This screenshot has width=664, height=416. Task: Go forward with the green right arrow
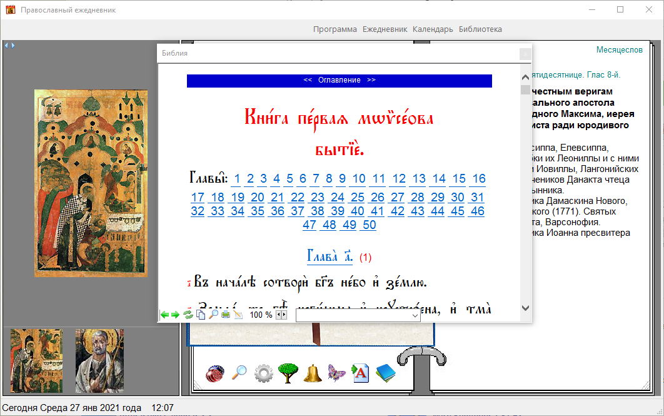click(x=175, y=315)
